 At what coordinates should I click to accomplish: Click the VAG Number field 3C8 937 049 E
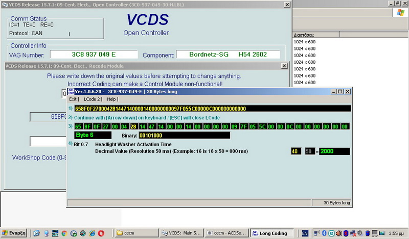tap(94, 55)
